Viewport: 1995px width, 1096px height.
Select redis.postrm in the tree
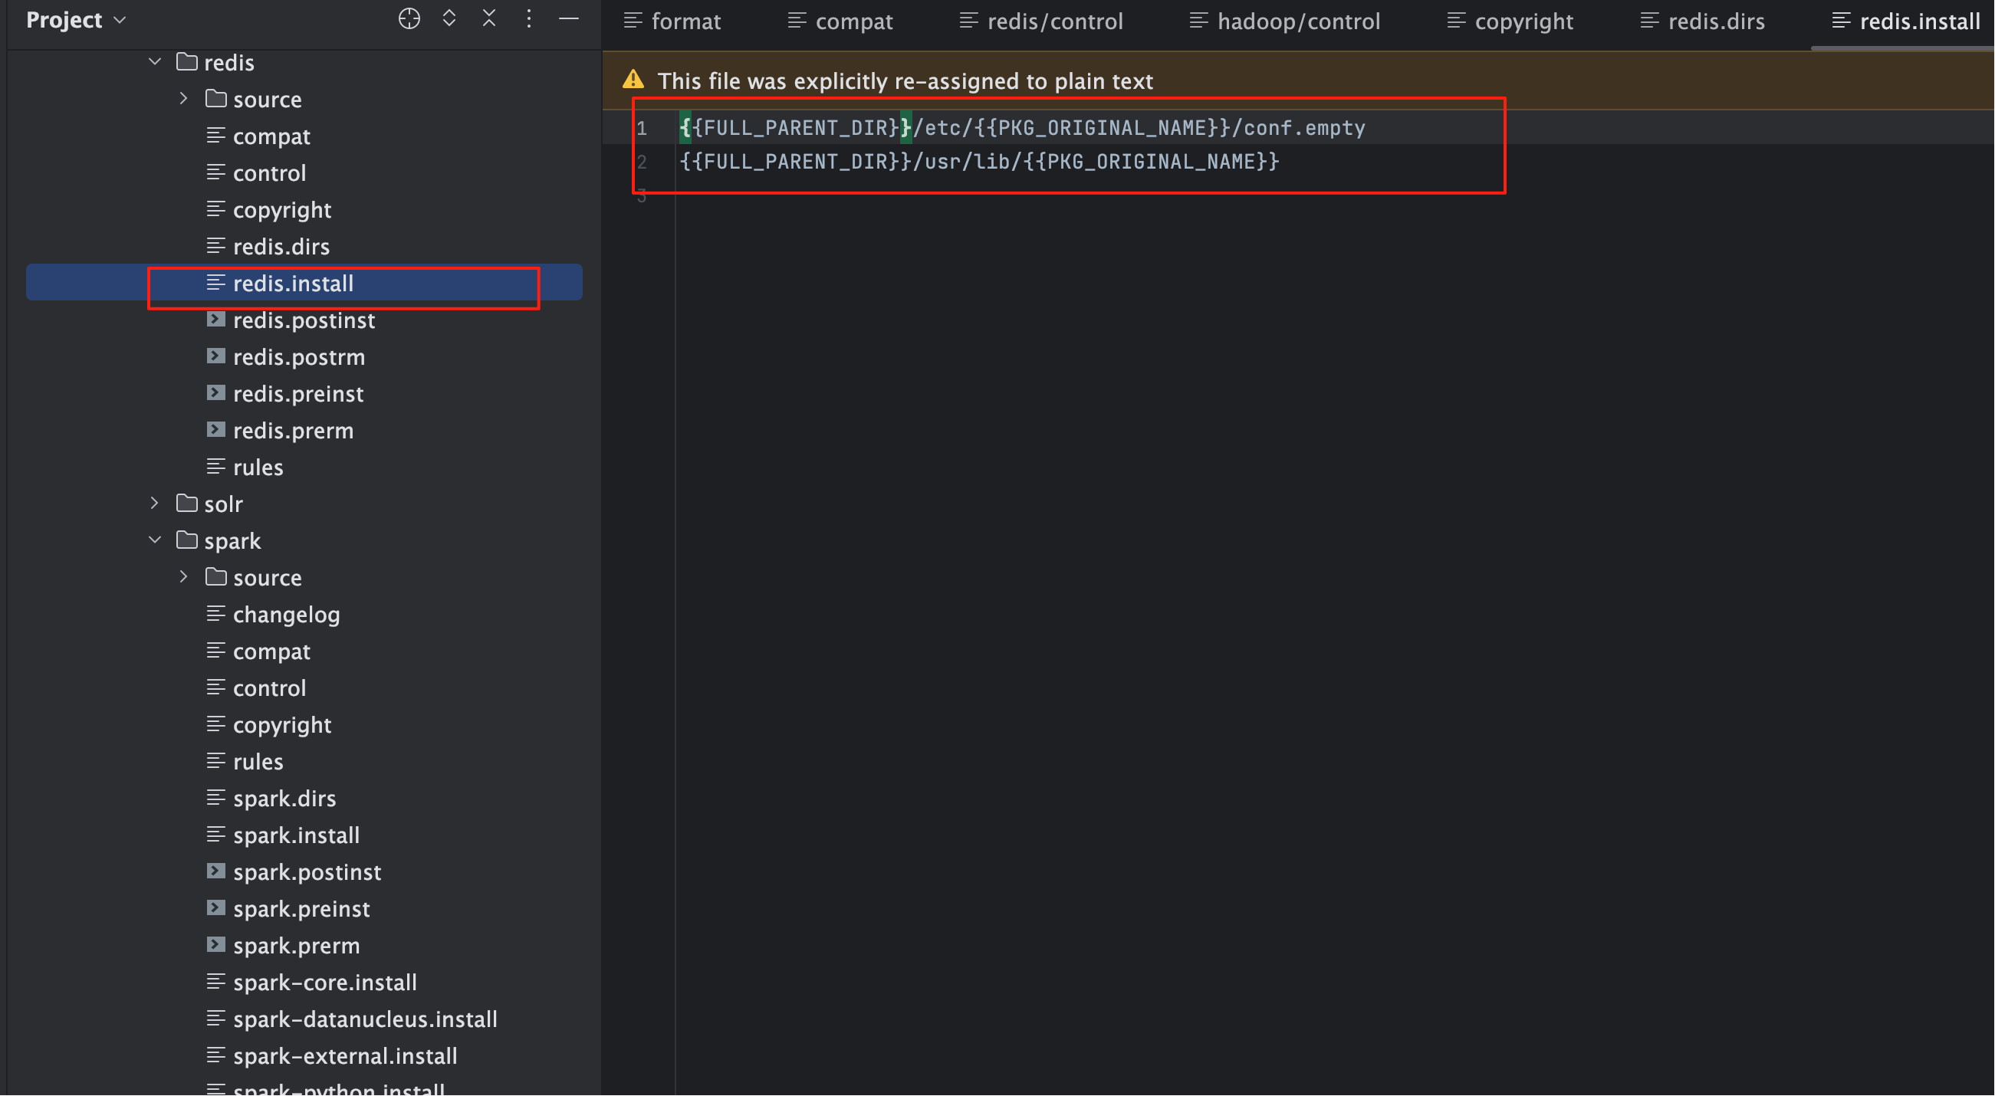click(x=299, y=357)
